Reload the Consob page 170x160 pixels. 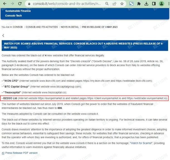[20, 4]
